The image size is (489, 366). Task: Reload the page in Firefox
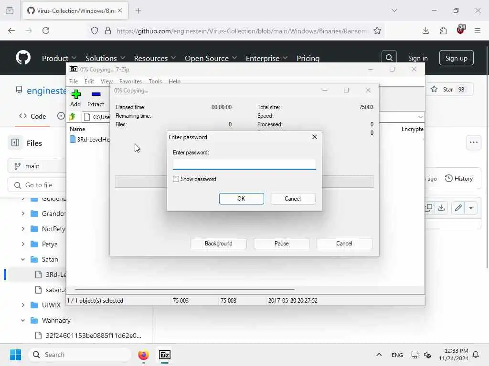[x=46, y=30]
